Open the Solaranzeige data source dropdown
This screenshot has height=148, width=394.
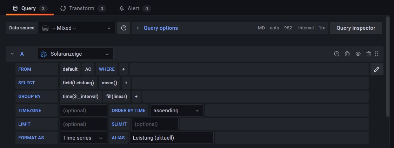pos(75,54)
